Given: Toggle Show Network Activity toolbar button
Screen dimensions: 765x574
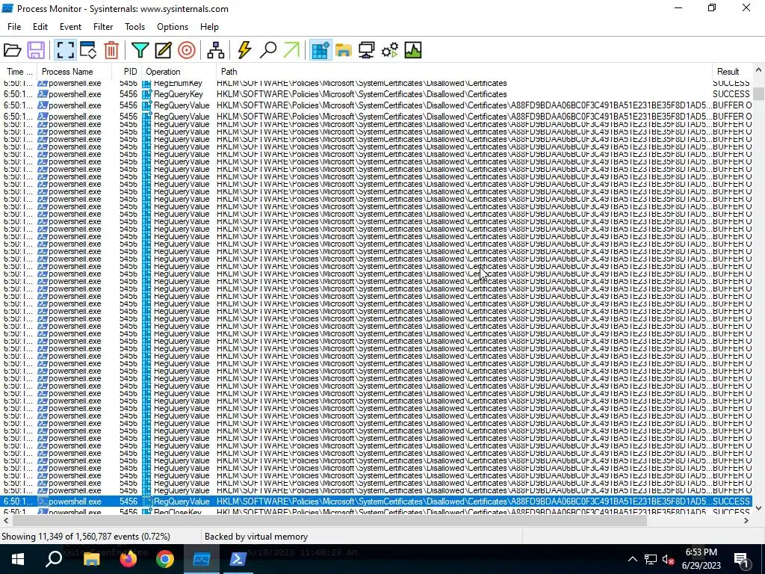Looking at the screenshot, I should [366, 50].
